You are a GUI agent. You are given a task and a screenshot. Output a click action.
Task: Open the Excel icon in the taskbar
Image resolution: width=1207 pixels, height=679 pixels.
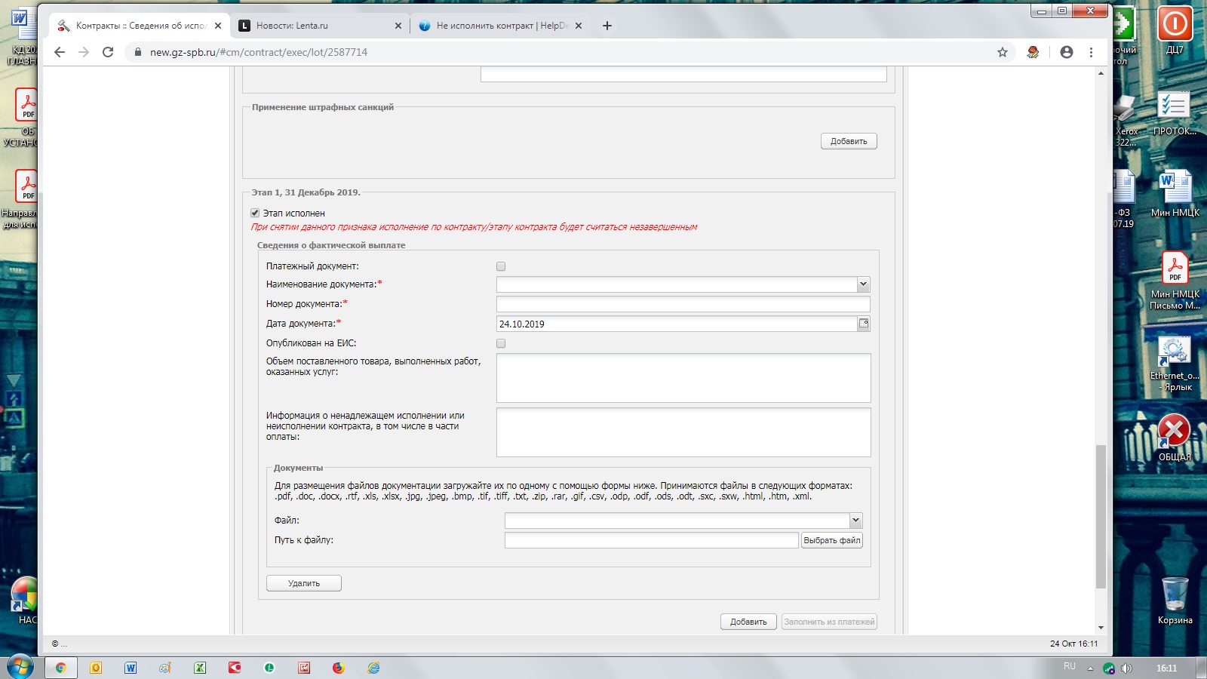pyautogui.click(x=200, y=668)
